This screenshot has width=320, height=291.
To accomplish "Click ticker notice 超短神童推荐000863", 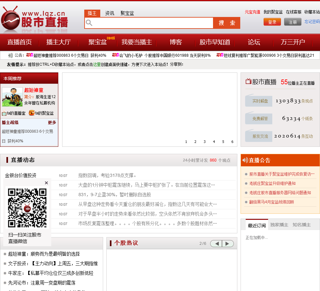I will [x=70, y=55].
